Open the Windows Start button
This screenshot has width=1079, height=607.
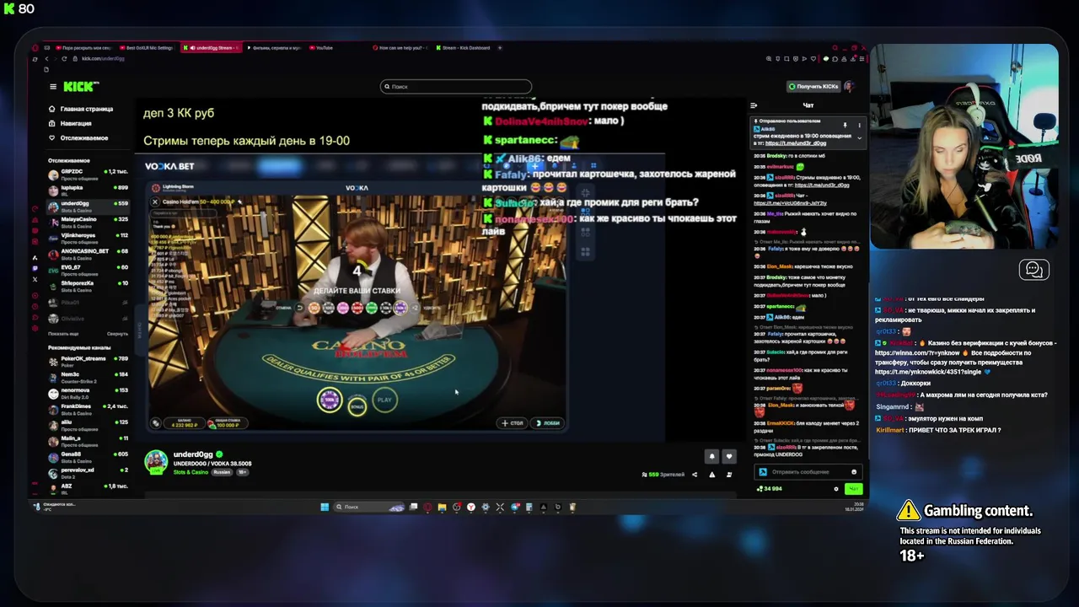click(325, 507)
